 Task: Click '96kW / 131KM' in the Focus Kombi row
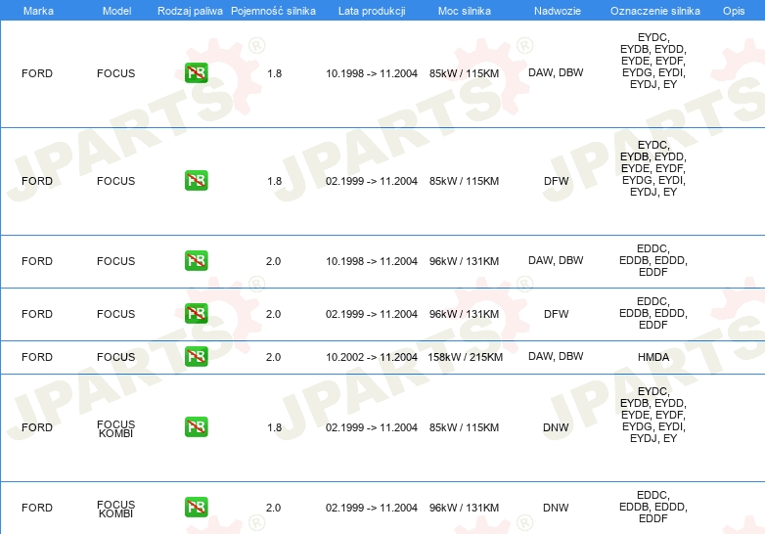[x=464, y=508]
